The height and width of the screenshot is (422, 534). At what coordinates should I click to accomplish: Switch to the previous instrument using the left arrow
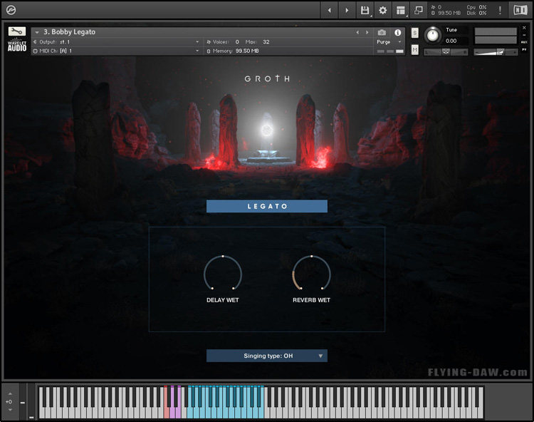tap(357, 32)
